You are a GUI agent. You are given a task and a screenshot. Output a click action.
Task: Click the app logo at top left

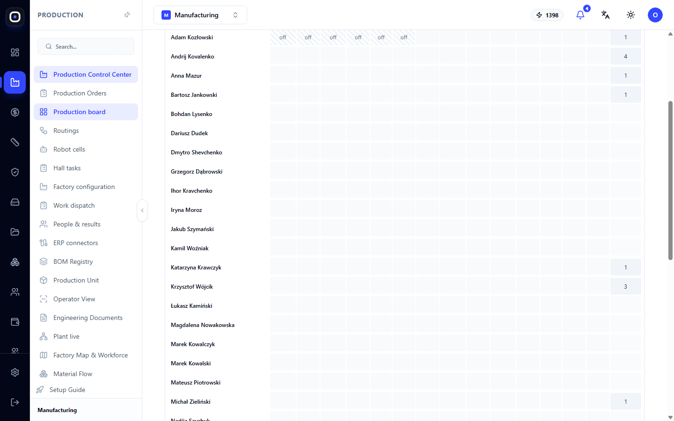pos(15,17)
